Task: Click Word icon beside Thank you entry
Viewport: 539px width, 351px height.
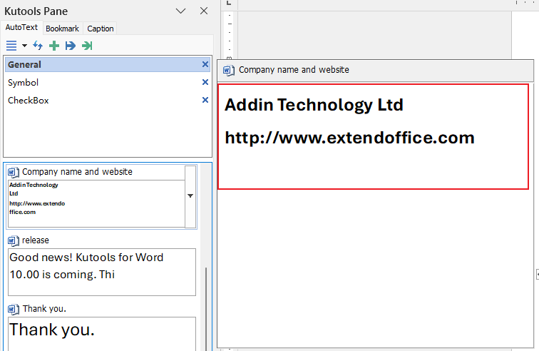Action: tap(14, 309)
